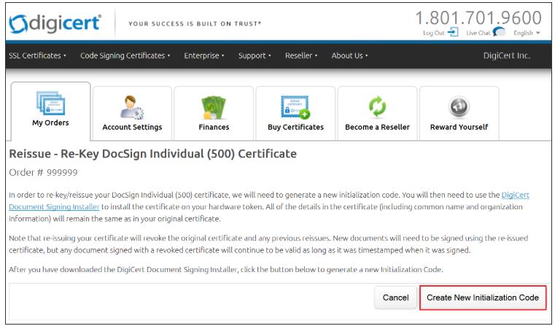This screenshot has width=555, height=326.
Task: Open DigiCert Document Signing Installer link
Action: [x=54, y=206]
